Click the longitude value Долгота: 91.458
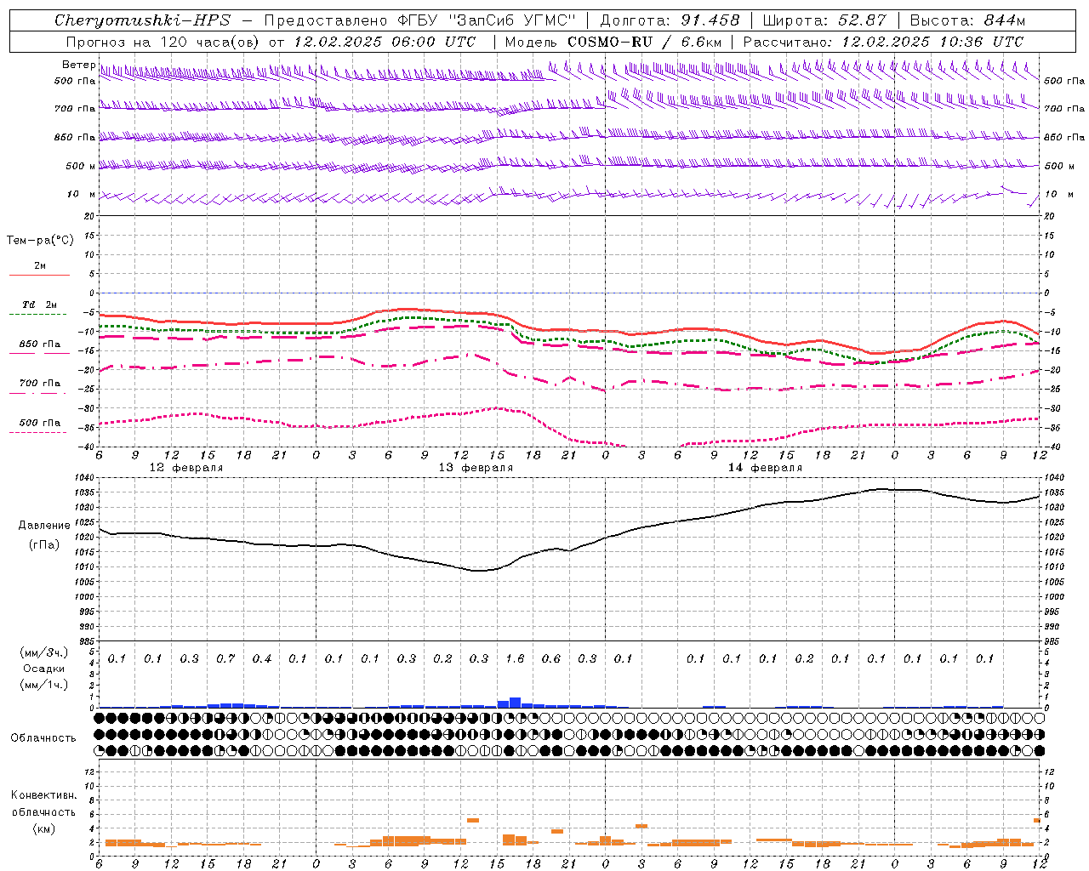The height and width of the screenshot is (871, 1089). coord(670,20)
